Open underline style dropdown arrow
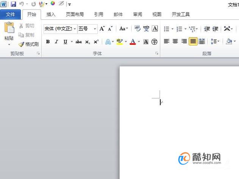Image resolution: width=239 pixels, height=179 pixels. (72, 41)
